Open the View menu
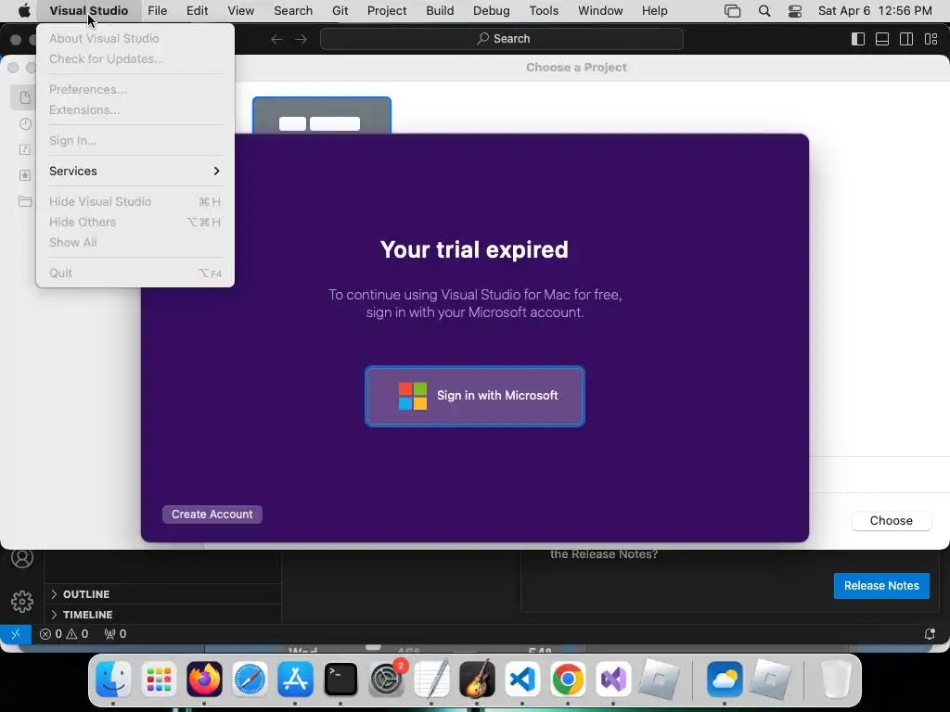The width and height of the screenshot is (950, 712). (240, 11)
